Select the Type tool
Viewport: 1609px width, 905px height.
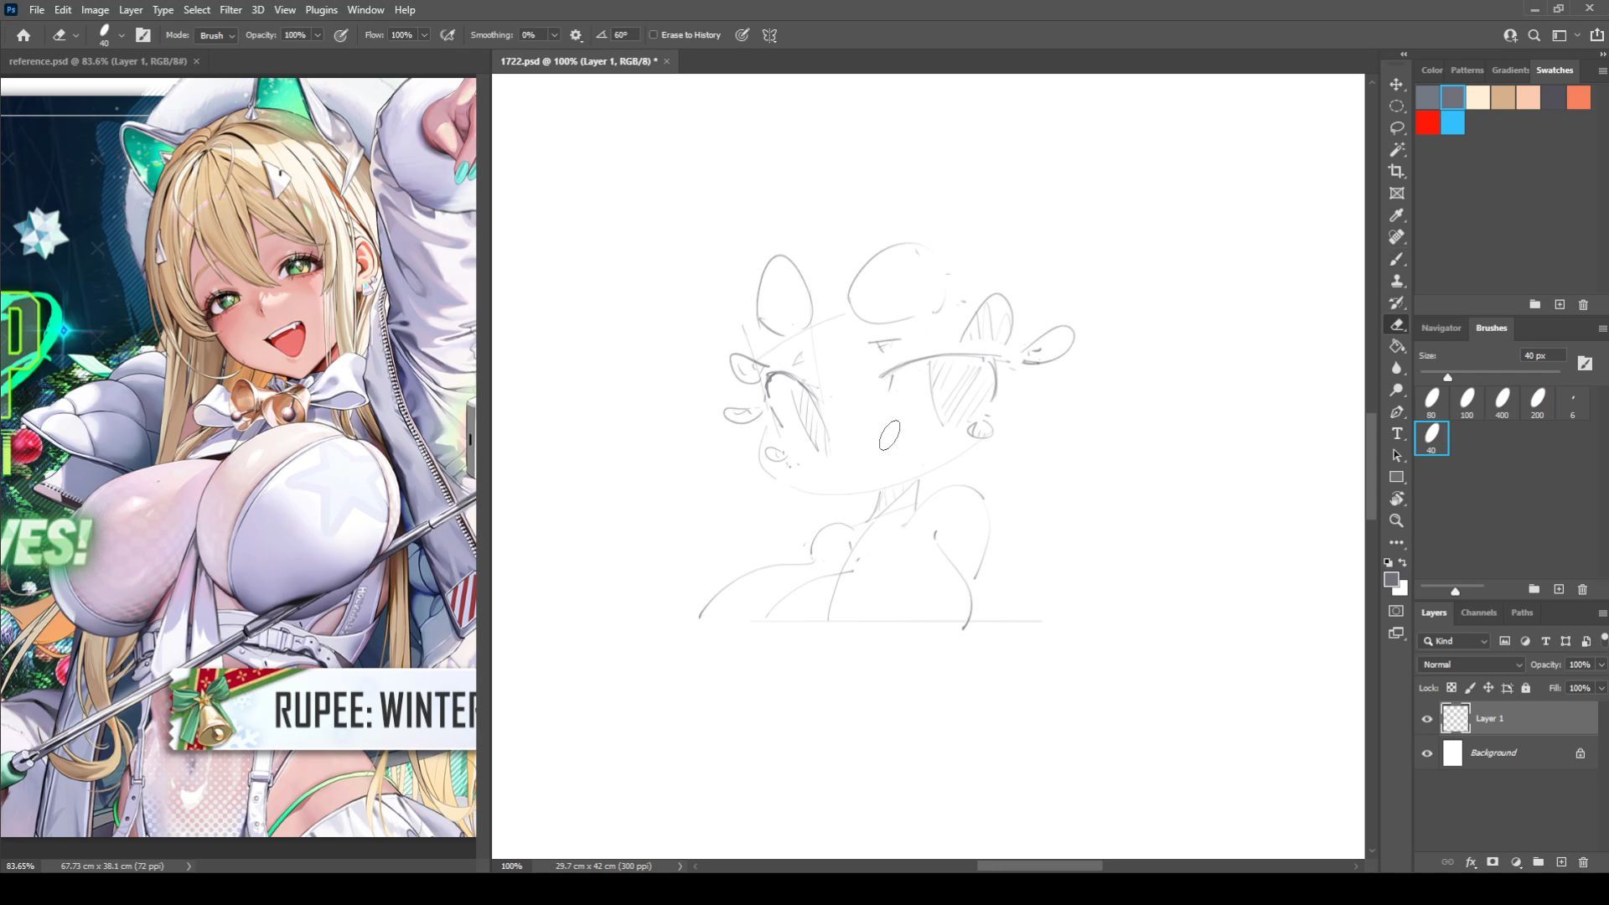coord(1396,433)
